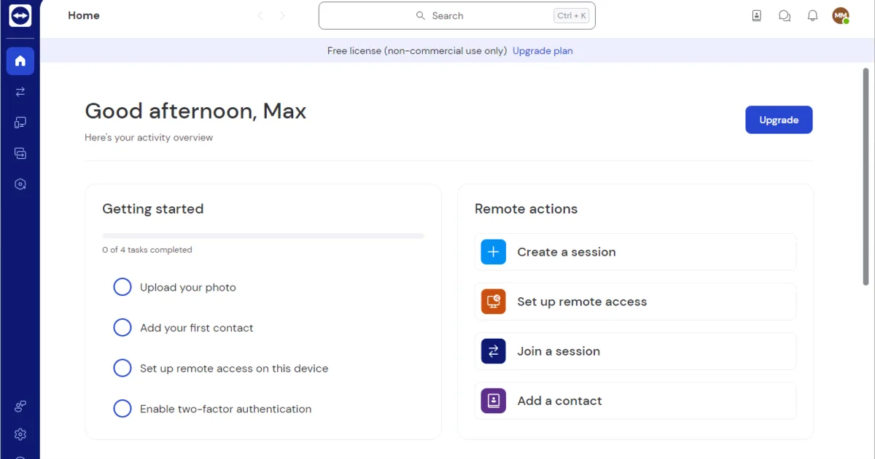The image size is (875, 459).
Task: Click the '0 of 4 tasks completed' text
Action: (147, 250)
